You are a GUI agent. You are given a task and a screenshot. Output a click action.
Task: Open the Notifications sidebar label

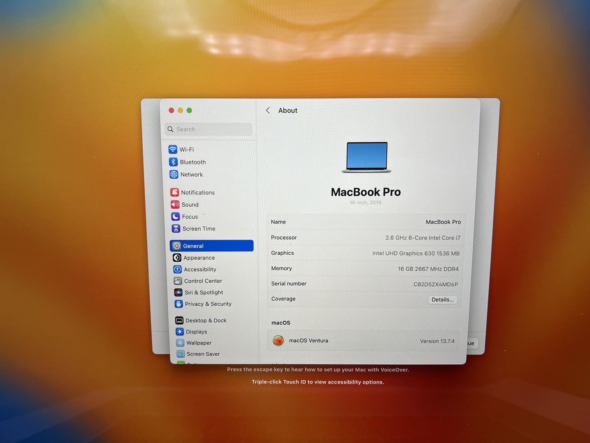(x=198, y=192)
